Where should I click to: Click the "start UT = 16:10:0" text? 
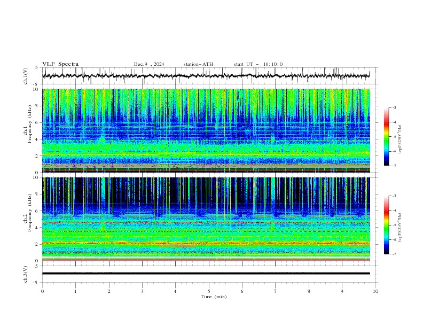[258, 64]
